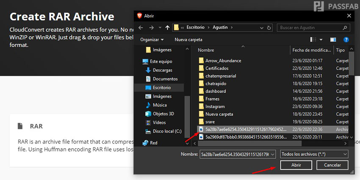360x180 pixels.
Task: Sort by Fecha de modificación column
Action: point(312,50)
